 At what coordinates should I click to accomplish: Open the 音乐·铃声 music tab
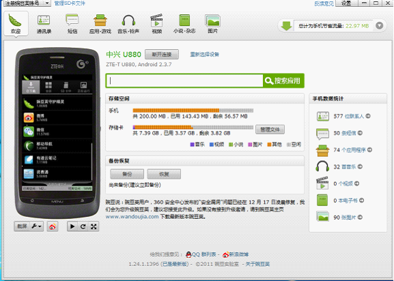128,24
